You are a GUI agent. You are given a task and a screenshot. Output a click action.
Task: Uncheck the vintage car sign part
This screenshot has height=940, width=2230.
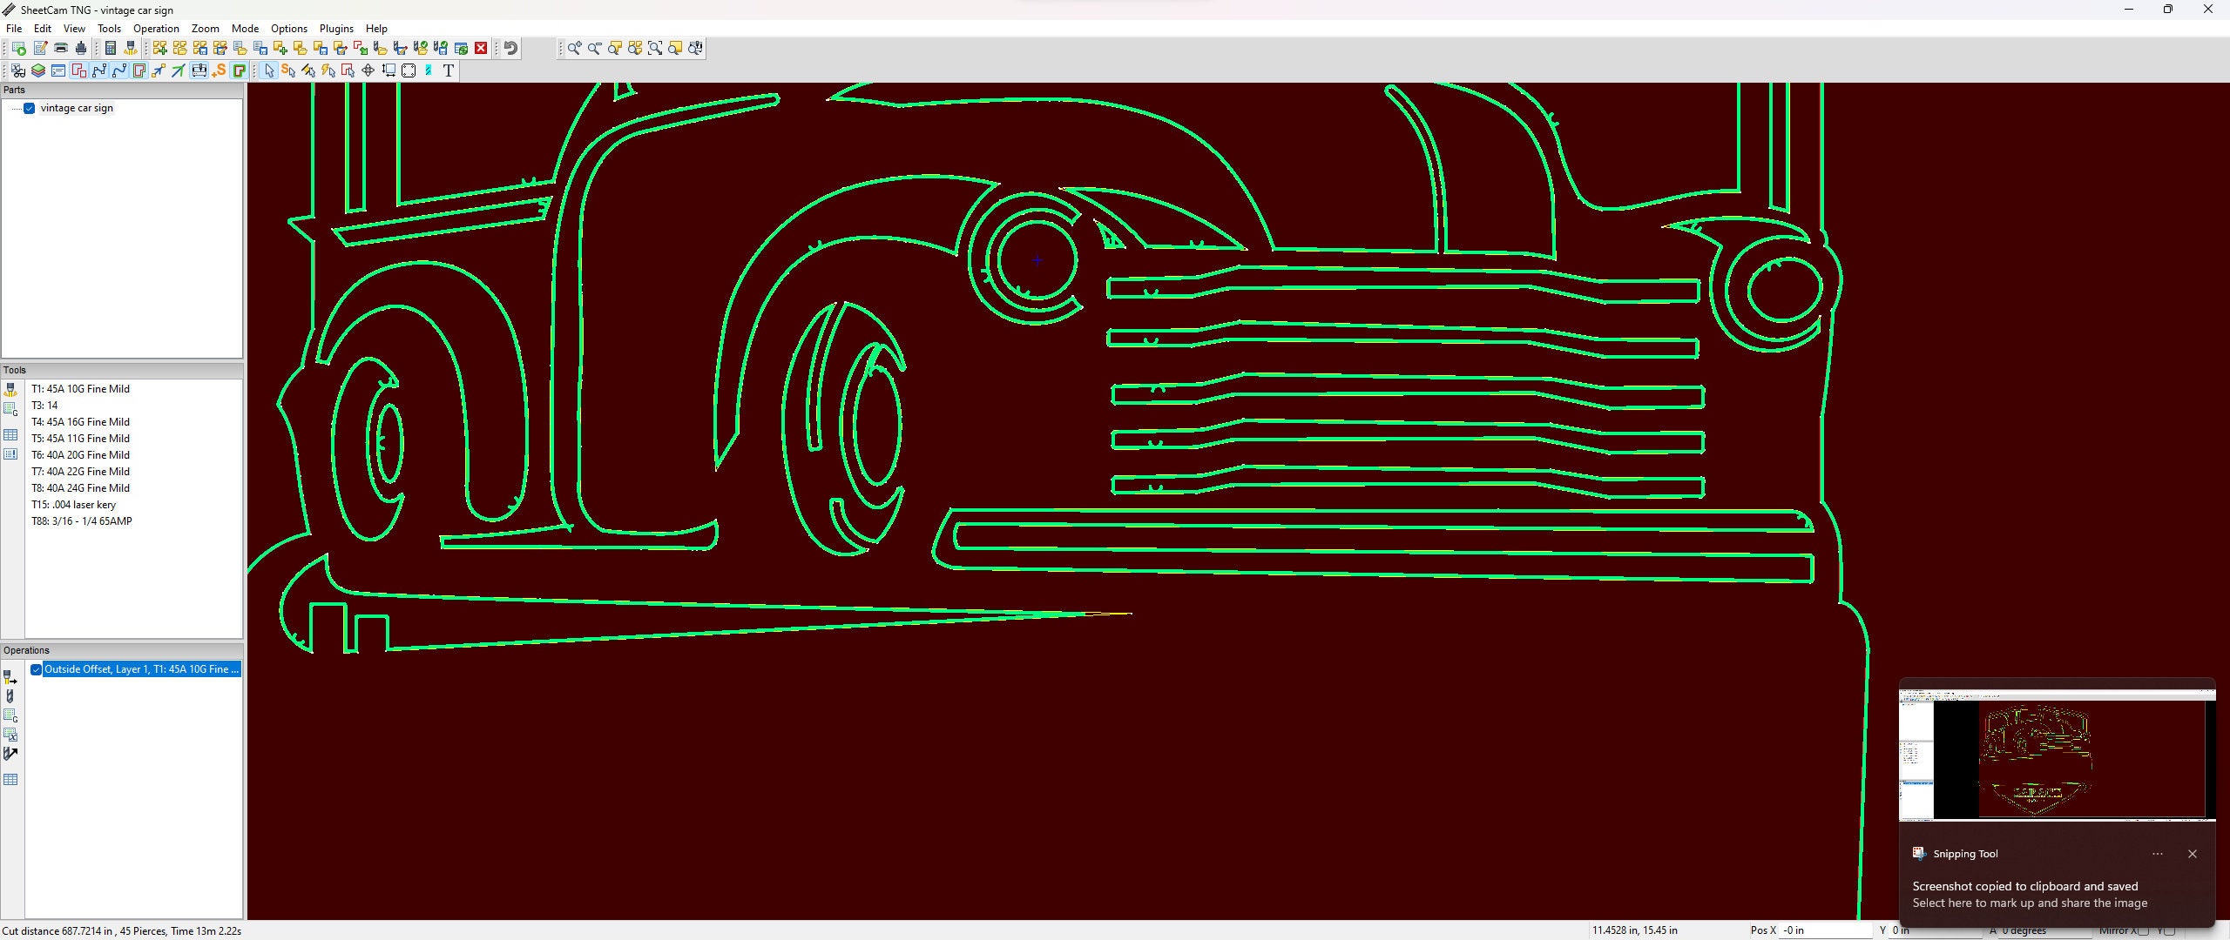(x=29, y=108)
